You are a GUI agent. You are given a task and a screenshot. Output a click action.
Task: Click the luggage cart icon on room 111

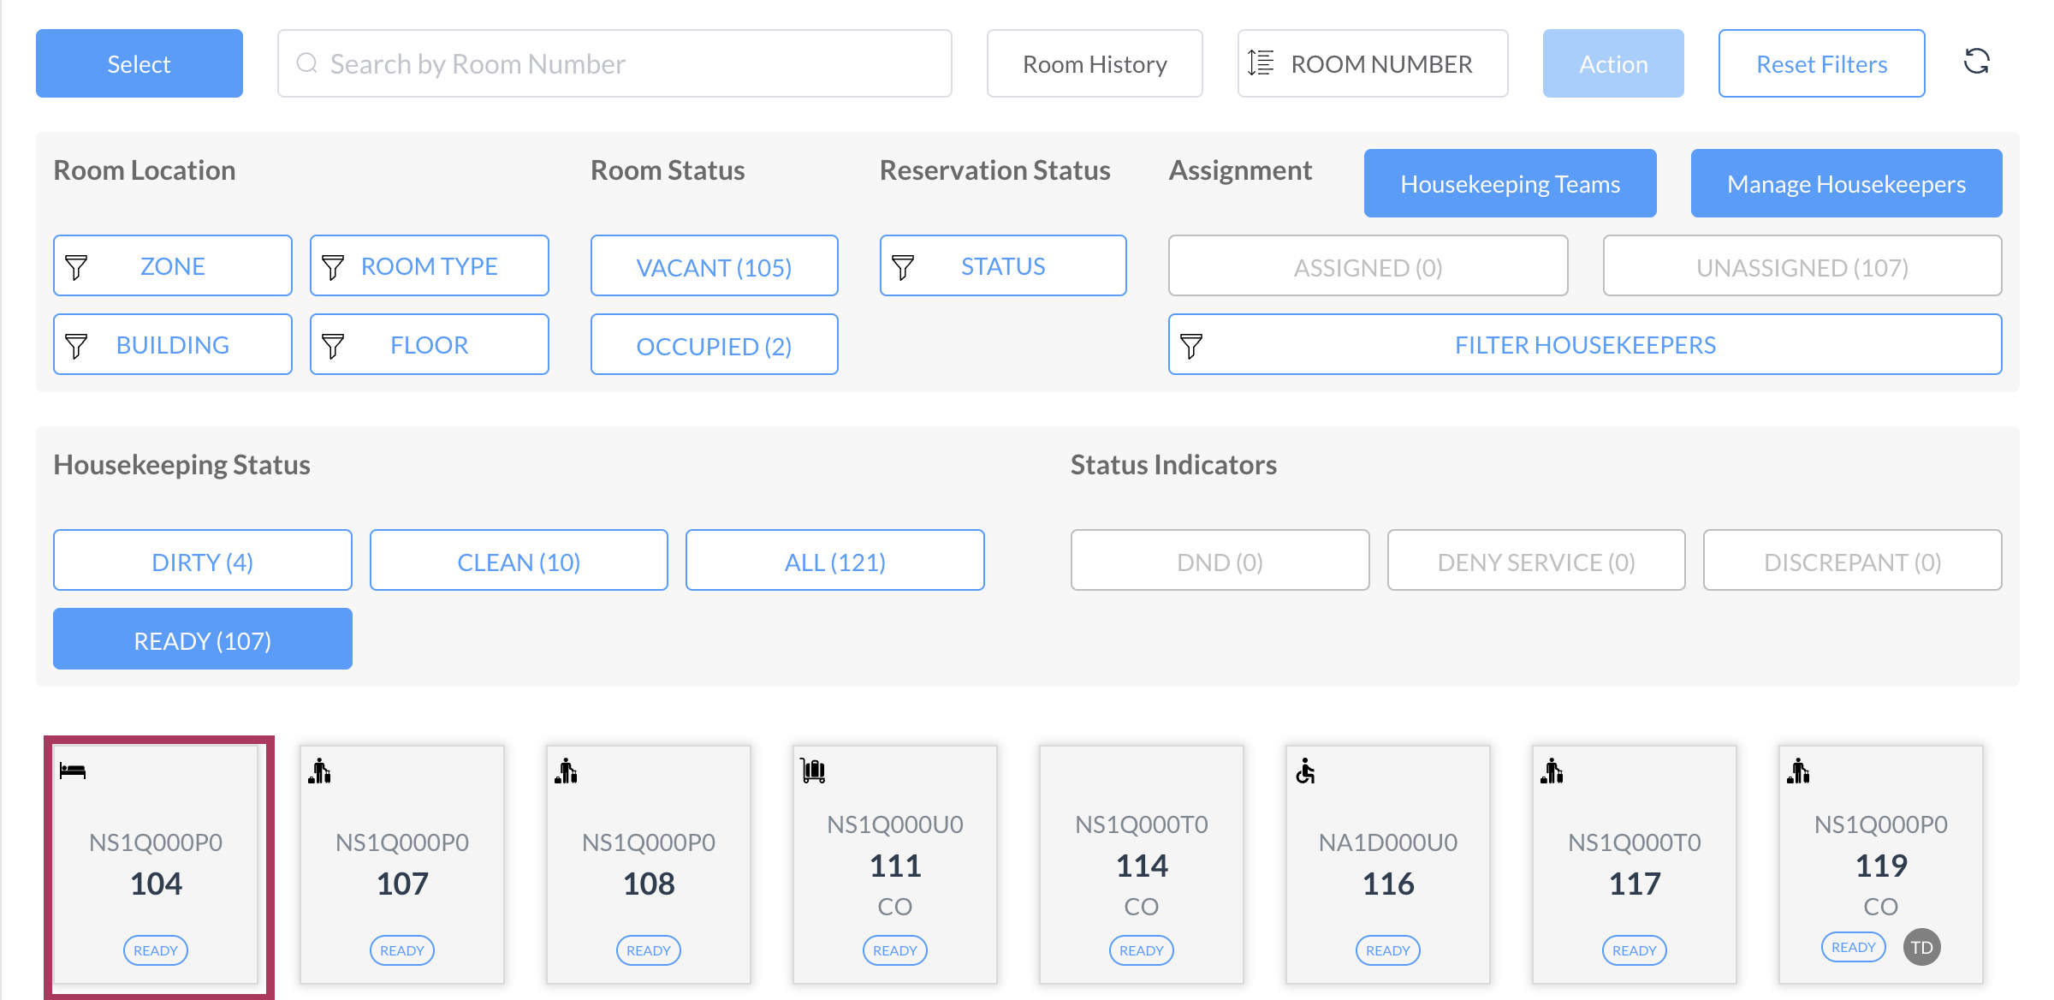813,771
